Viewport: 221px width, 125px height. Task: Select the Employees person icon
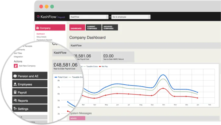pos(15,84)
